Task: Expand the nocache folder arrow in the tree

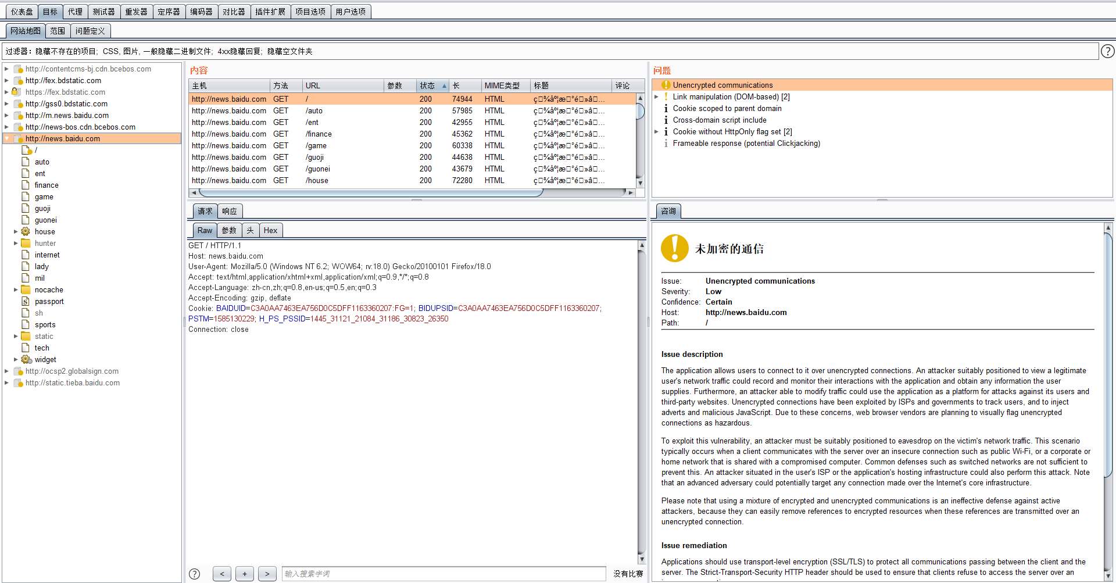Action: pyautogui.click(x=16, y=289)
